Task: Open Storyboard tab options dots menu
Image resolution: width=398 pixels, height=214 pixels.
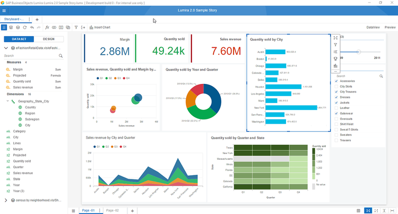Action: [x=29, y=19]
